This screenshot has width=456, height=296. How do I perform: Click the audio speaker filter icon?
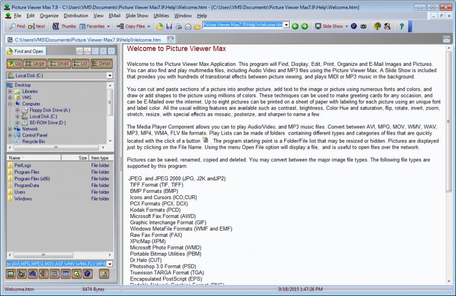coord(44,274)
